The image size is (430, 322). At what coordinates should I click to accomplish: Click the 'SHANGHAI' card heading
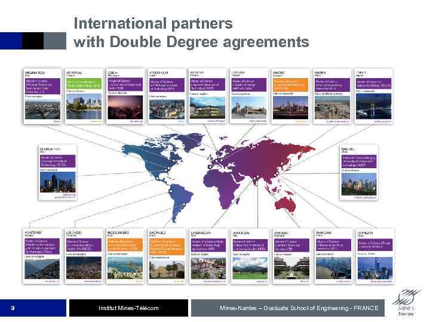[x=323, y=233]
